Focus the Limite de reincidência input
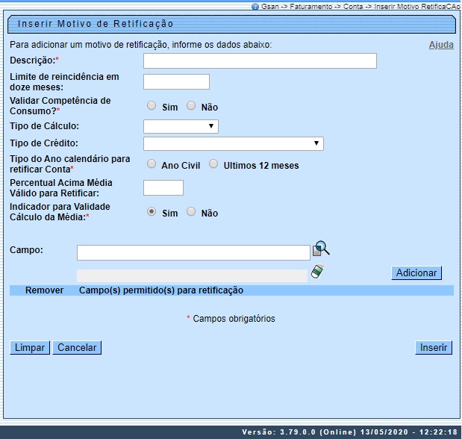Viewport: 462px width, 439px height. [x=176, y=81]
